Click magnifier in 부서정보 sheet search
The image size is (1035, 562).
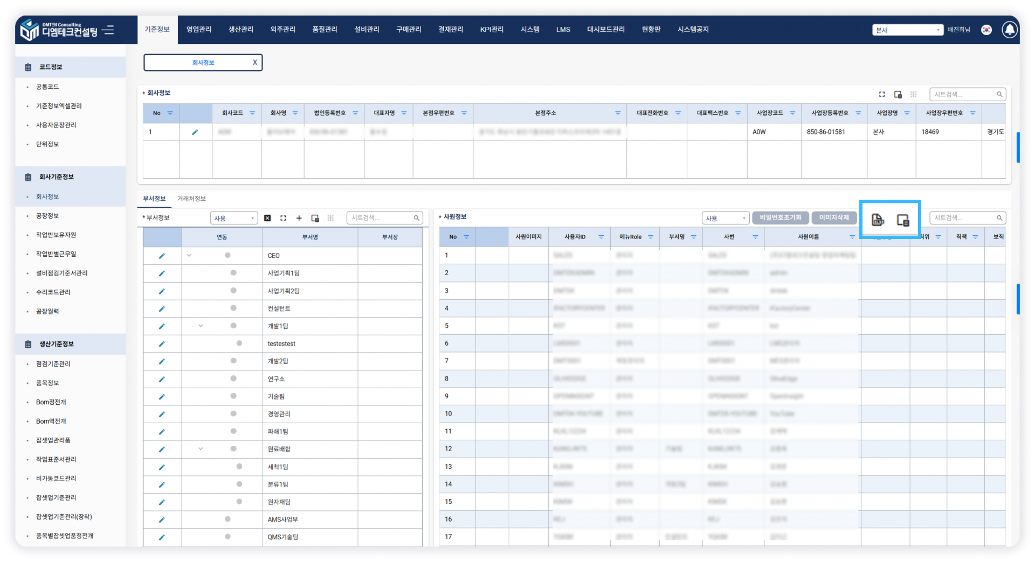pyautogui.click(x=417, y=218)
